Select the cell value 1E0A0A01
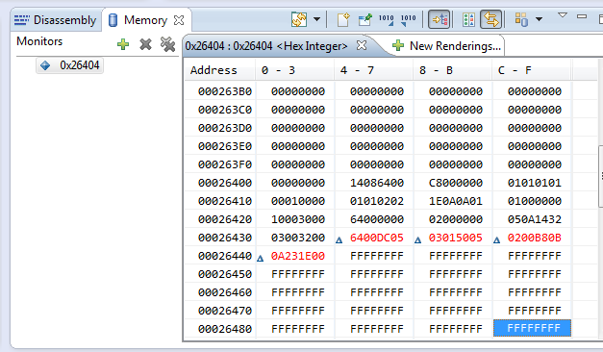 (x=455, y=201)
